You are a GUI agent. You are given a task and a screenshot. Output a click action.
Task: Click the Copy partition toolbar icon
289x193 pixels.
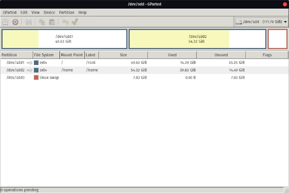point(42,22)
